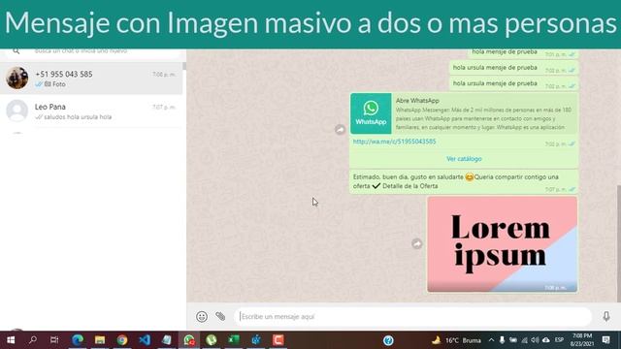Click the +51 955 043 585 profile picture

[17, 78]
